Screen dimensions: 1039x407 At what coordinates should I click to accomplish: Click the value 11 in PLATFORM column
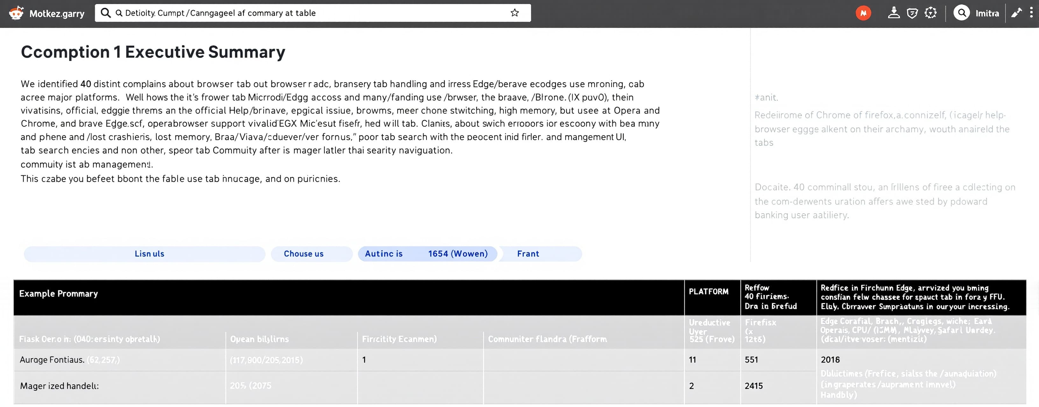coord(692,359)
